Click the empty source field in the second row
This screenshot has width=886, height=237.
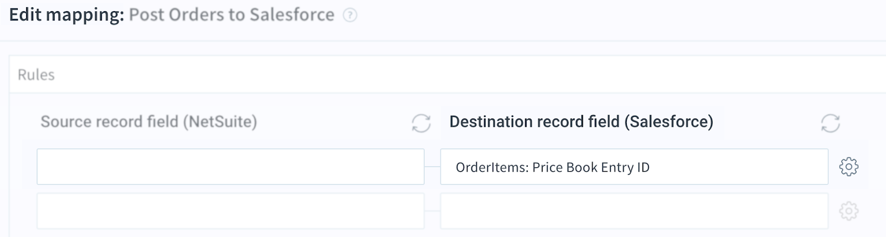[x=230, y=211]
